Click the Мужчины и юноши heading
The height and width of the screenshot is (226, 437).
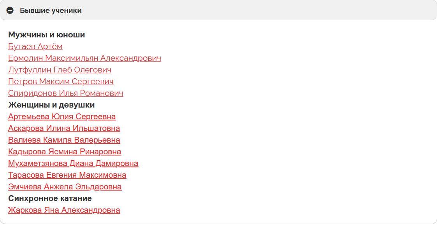tap(46, 35)
